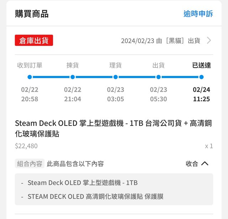Viewport: 228px width, 219px height.
Task: Click the 2024/02/23 黑貓 shipment text
Action: pyautogui.click(x=160, y=41)
